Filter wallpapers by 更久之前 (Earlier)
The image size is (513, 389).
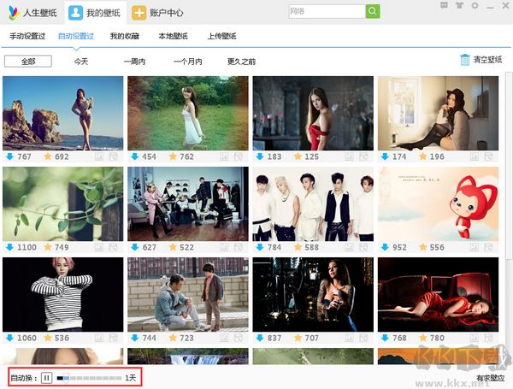(241, 62)
